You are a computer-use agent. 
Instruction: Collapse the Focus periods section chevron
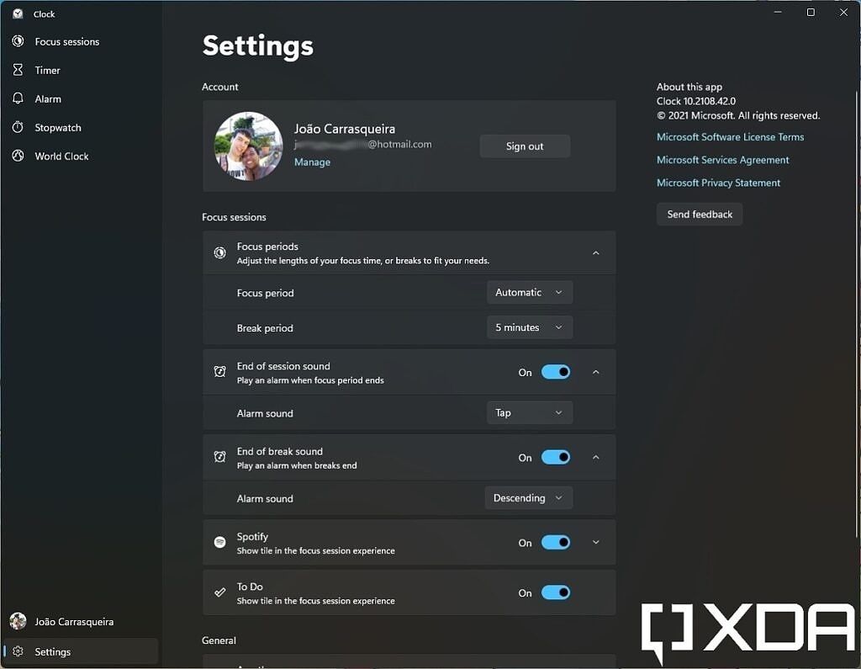pyautogui.click(x=595, y=252)
